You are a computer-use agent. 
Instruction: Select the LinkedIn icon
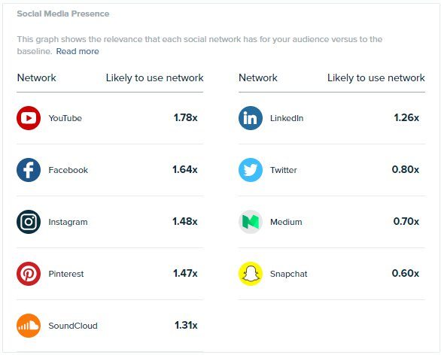point(251,118)
